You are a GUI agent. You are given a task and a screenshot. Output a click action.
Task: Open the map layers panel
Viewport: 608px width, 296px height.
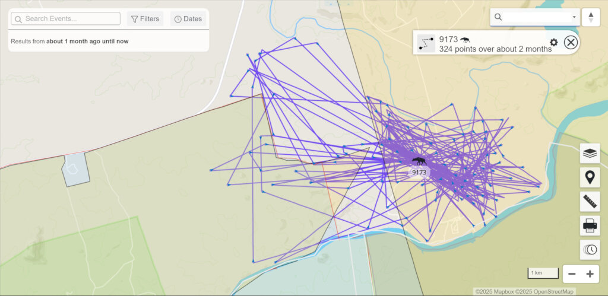(x=590, y=153)
